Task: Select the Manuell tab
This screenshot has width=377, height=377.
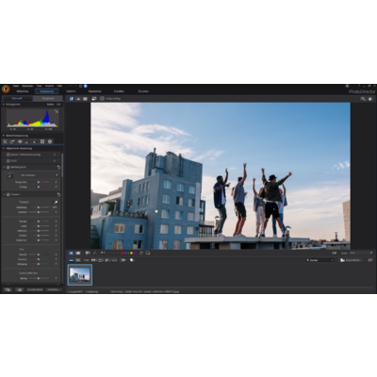Action: coord(17,98)
